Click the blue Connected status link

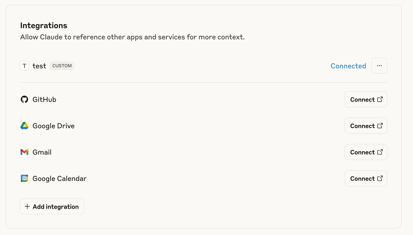tap(348, 66)
